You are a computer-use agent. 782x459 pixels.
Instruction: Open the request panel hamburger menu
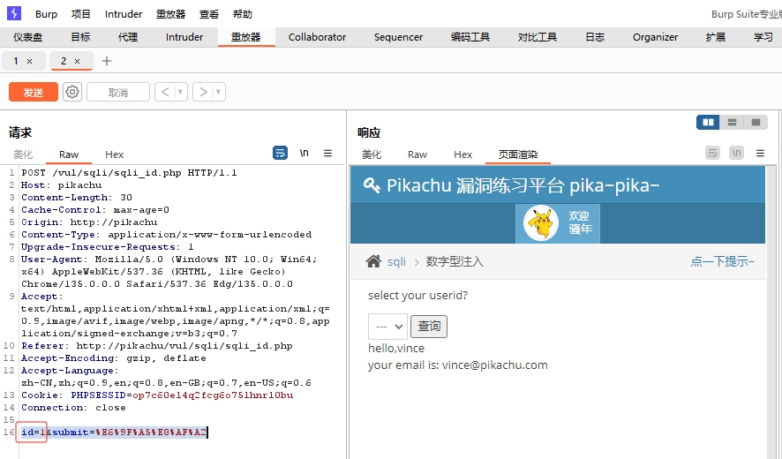(x=327, y=154)
